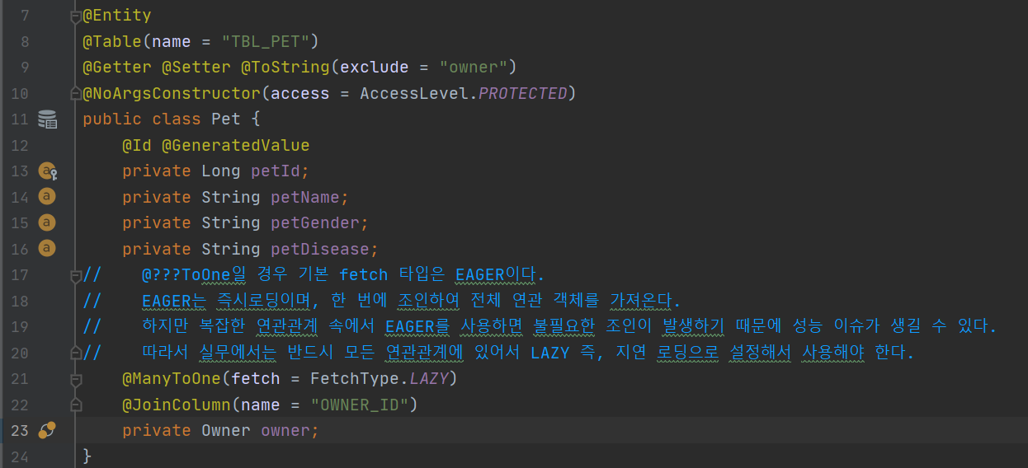Click the AccessLevel class reference
1028x468 pixels.
pos(414,93)
